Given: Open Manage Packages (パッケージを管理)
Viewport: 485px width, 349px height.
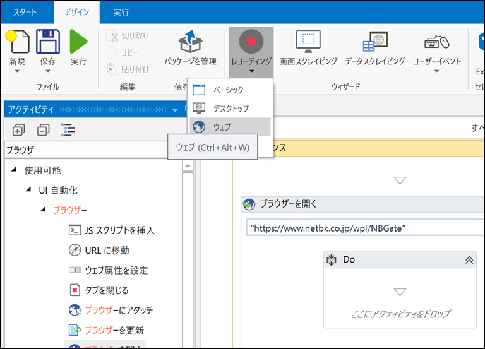Looking at the screenshot, I should click(x=190, y=48).
